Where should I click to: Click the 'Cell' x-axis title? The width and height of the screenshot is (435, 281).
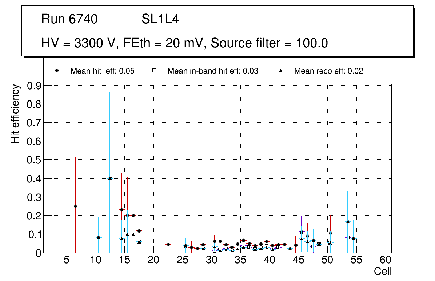[x=383, y=272]
